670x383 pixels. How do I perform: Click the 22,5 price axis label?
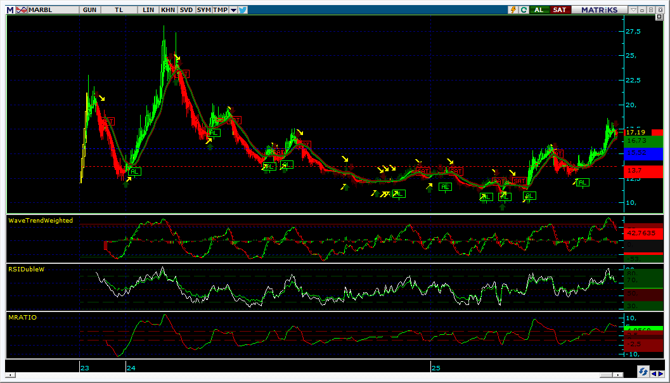click(633, 80)
